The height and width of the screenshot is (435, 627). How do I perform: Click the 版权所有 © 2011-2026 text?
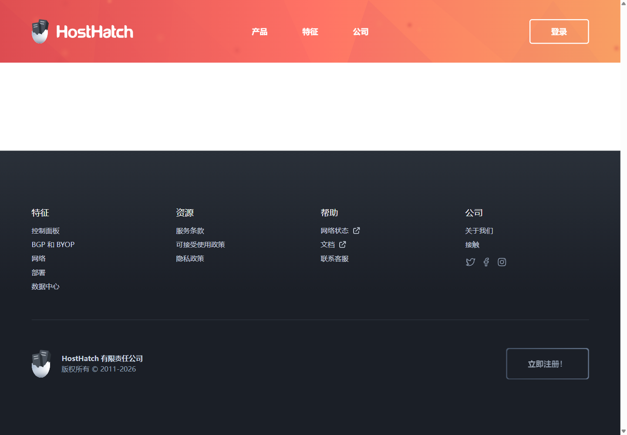pyautogui.click(x=99, y=369)
